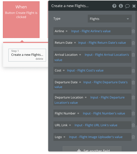The width and height of the screenshot is (137, 154).
Task: Edit Input - Flight Departure Location's value expression
Action: tap(90, 100)
